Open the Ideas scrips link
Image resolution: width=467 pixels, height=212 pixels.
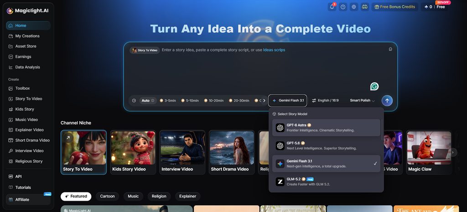point(274,50)
